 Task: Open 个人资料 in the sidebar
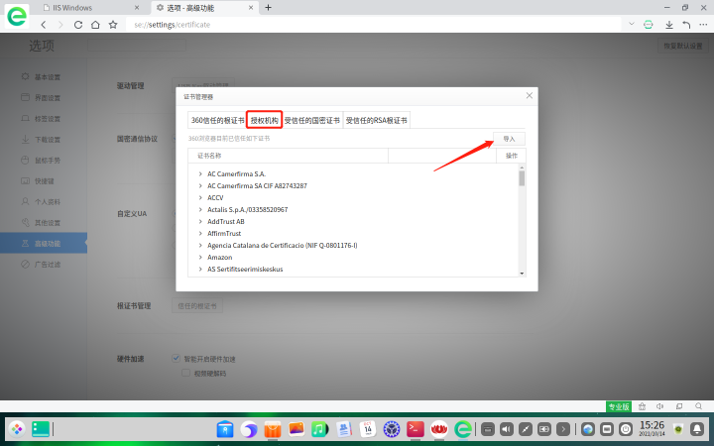point(44,201)
